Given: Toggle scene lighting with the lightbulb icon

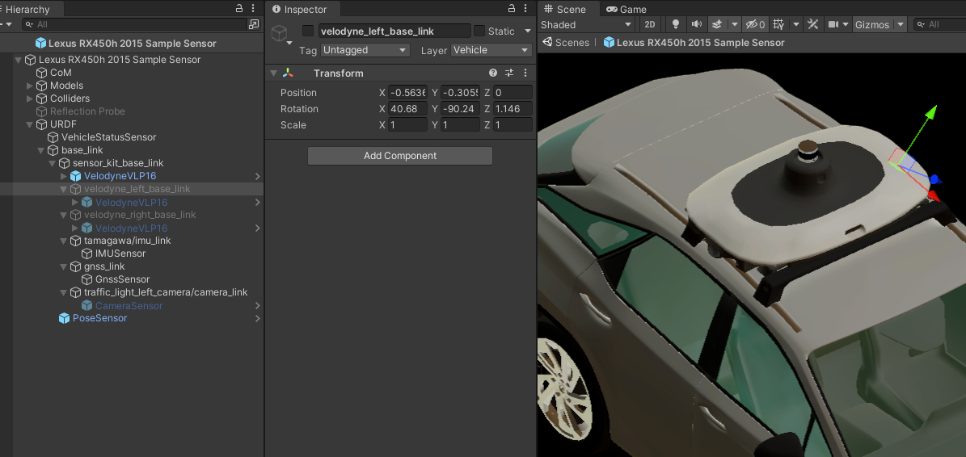Looking at the screenshot, I should click(676, 25).
